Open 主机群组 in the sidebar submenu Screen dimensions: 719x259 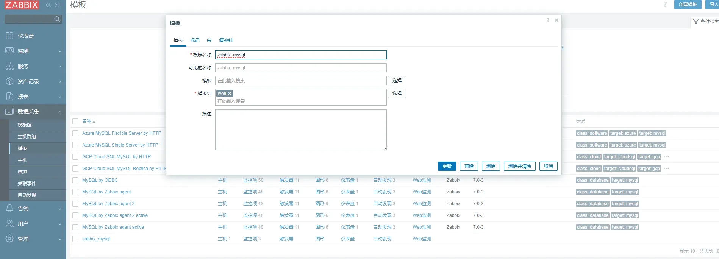pos(27,137)
